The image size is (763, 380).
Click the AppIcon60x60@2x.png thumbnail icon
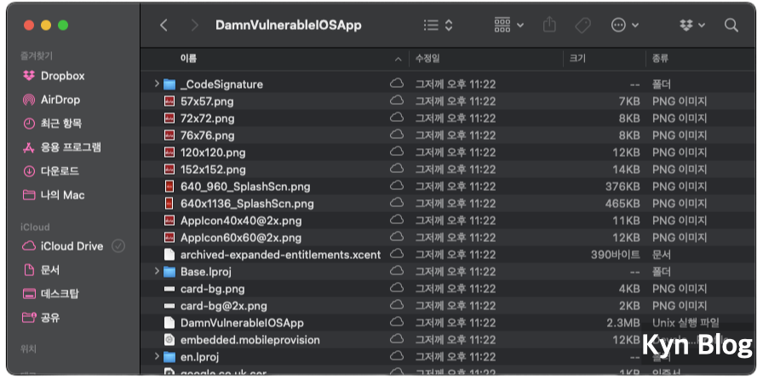(x=169, y=237)
